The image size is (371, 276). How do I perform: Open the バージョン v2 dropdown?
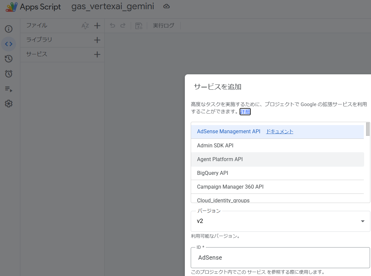(280, 221)
